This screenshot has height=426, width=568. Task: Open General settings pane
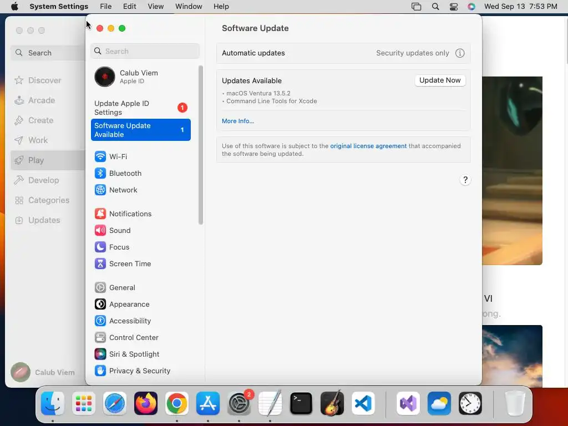140,288
